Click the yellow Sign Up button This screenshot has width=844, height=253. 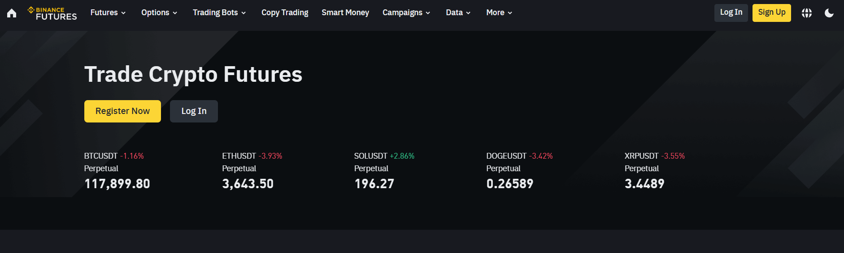tap(771, 13)
